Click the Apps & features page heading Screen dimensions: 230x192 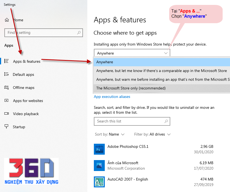point(120,20)
